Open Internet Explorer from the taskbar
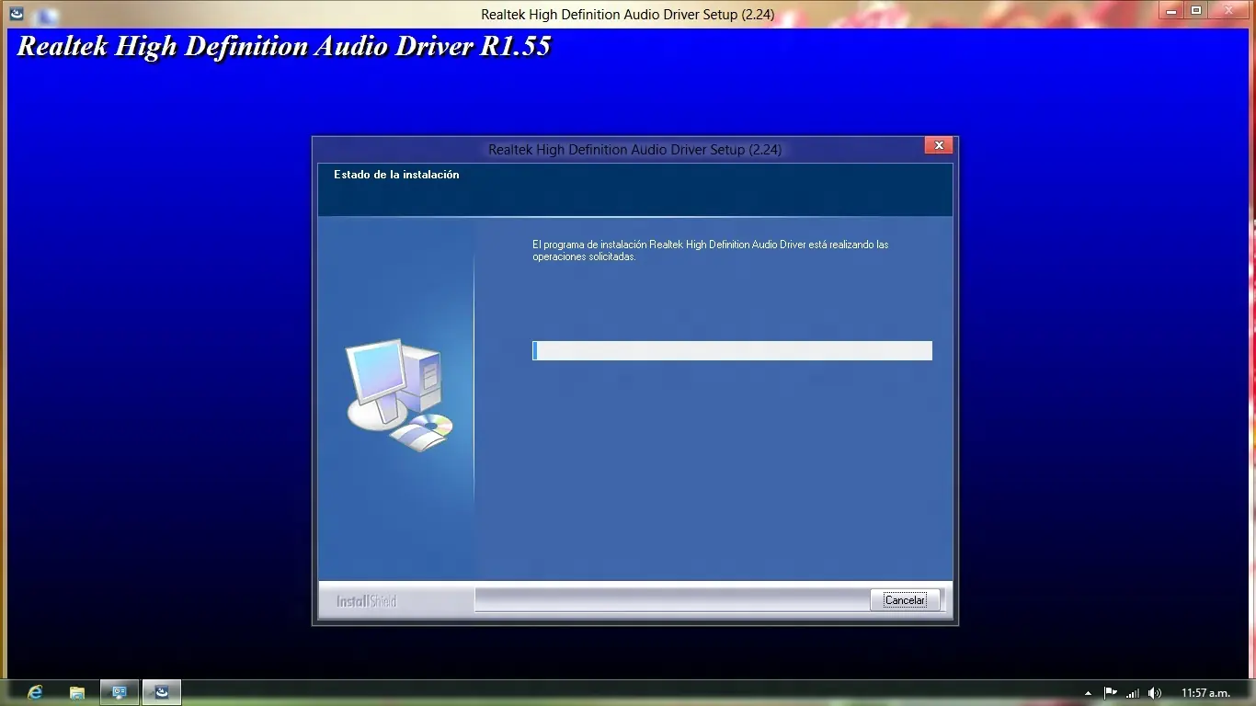Screen dimensions: 1256x706 pos(36,692)
